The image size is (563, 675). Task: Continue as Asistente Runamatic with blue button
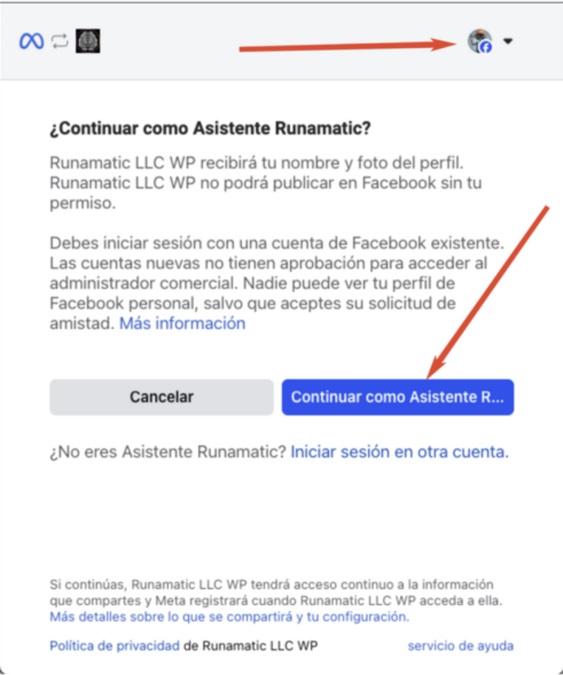(398, 397)
